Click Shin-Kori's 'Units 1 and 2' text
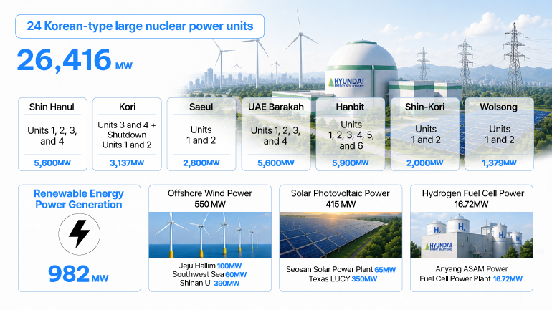Viewport: 552px width, 310px height. point(426,135)
